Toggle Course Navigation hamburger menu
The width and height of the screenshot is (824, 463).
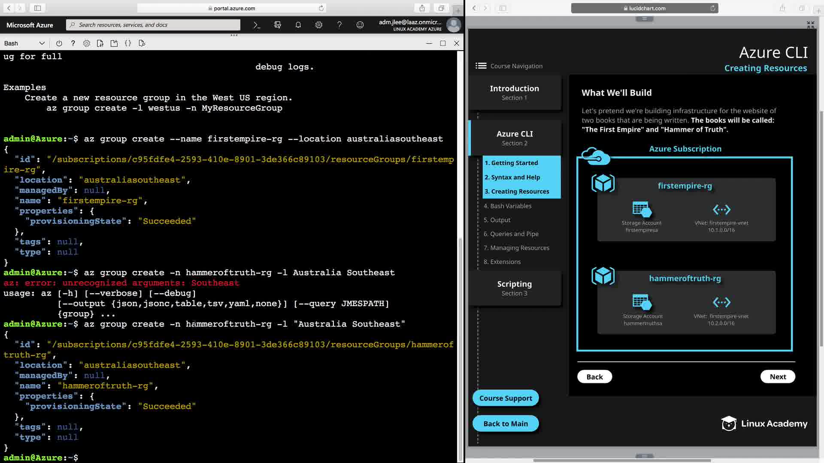(x=481, y=66)
